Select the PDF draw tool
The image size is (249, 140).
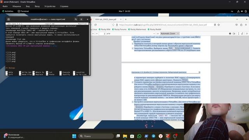pyautogui.click(x=242, y=33)
